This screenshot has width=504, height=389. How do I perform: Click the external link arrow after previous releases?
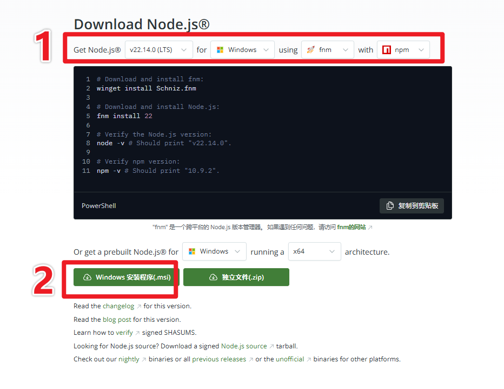(x=251, y=359)
